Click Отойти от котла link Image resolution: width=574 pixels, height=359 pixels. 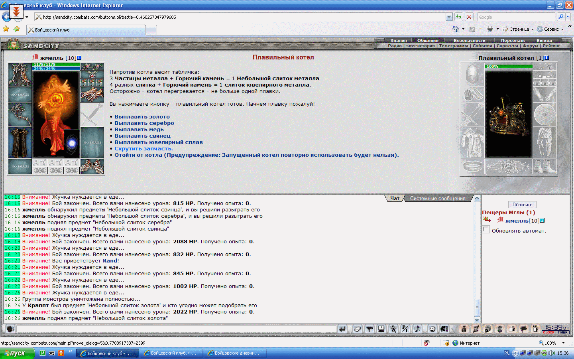[257, 155]
